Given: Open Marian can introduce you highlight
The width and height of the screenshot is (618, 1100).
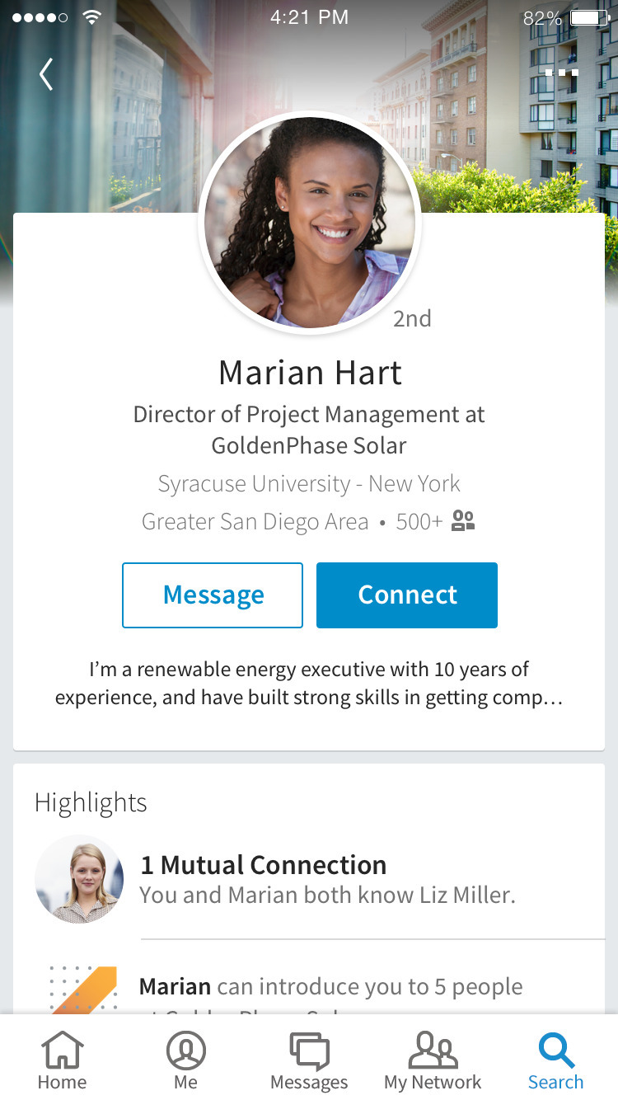Looking at the screenshot, I should (x=330, y=987).
